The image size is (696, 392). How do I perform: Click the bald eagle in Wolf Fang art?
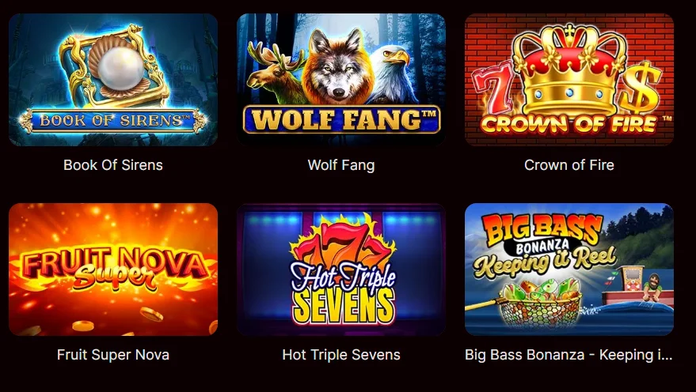[x=393, y=73]
